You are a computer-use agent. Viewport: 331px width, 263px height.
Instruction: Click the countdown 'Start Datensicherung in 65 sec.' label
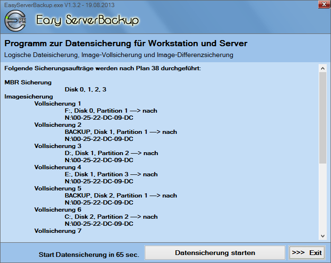pos(89,255)
